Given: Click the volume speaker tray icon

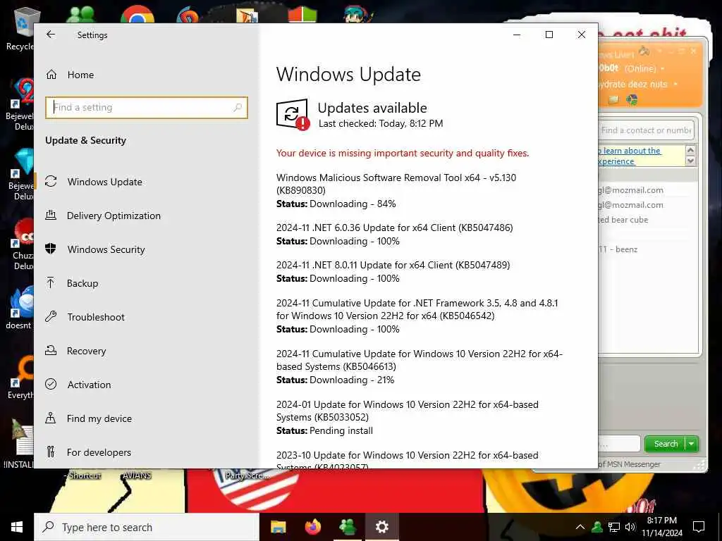Looking at the screenshot, I should [630, 527].
